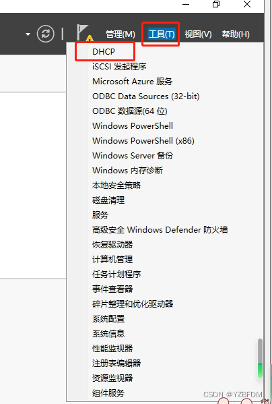
Task: Open the 管理(M) menu
Action: [x=121, y=34]
